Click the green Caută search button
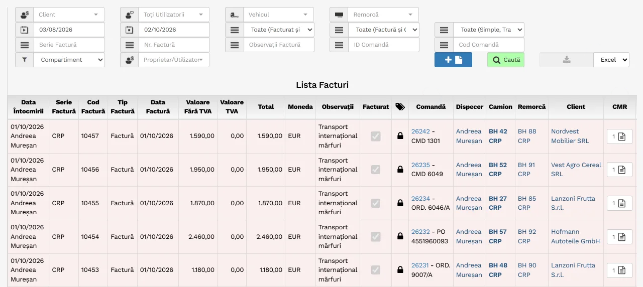643x287 pixels. (x=506, y=60)
